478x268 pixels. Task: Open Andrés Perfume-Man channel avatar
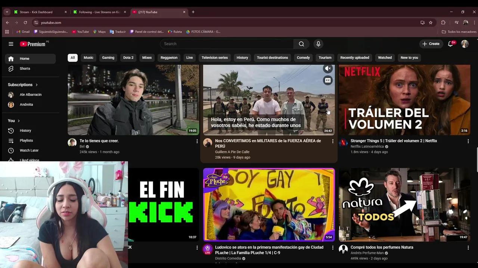pos(343,249)
